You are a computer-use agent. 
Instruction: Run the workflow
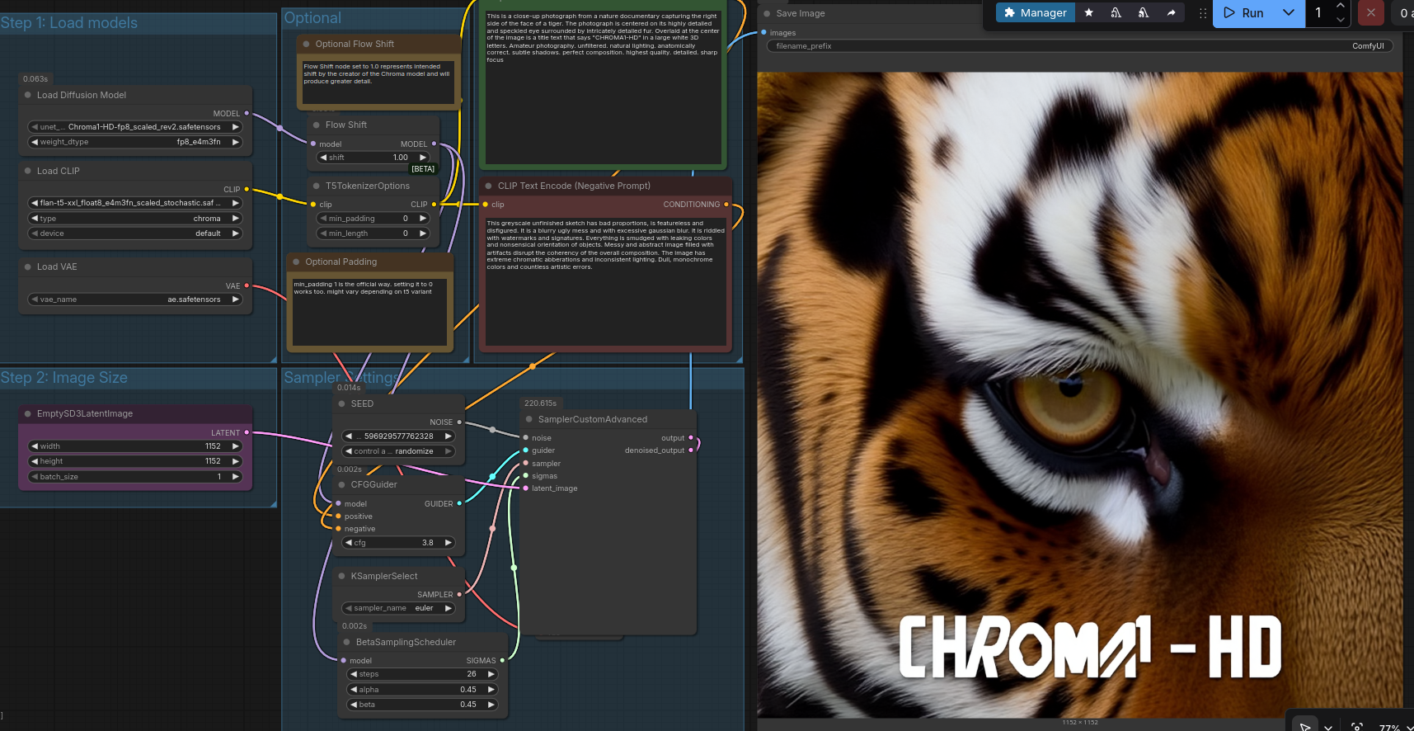click(x=1244, y=12)
